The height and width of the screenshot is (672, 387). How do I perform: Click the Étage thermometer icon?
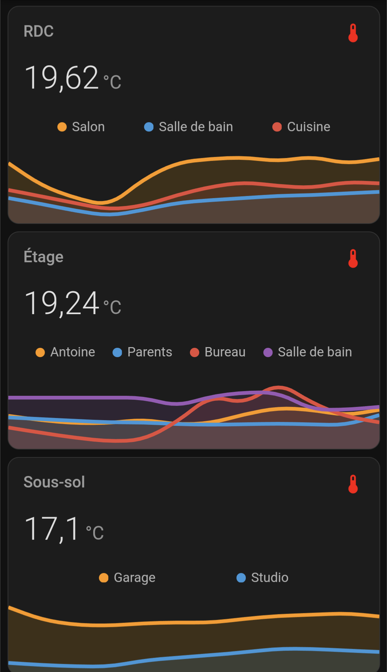[x=353, y=259]
